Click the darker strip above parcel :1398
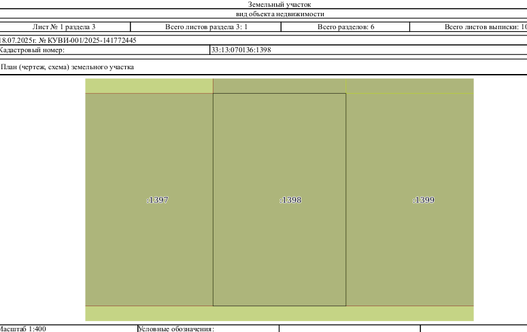 (x=279, y=86)
